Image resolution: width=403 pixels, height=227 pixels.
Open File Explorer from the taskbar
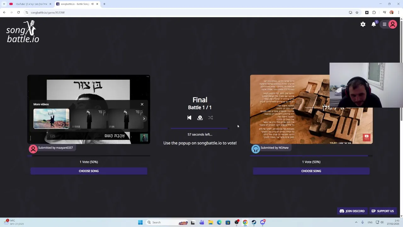210,222
